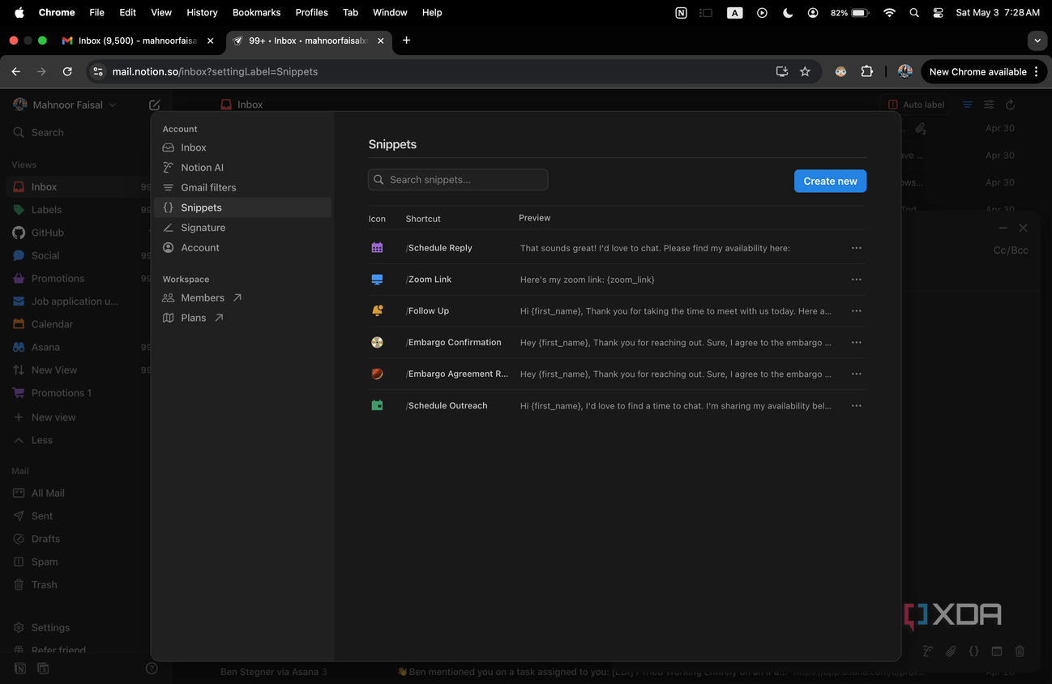Open more options for Schedule Outreach snippet

click(x=857, y=406)
